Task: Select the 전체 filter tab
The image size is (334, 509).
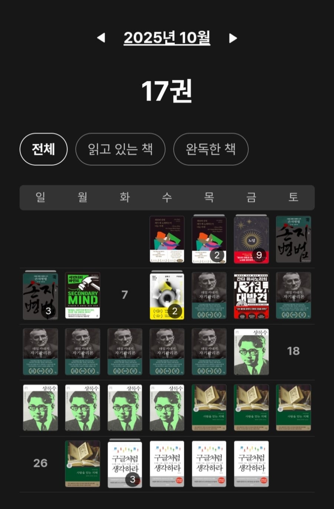Action: click(x=43, y=149)
